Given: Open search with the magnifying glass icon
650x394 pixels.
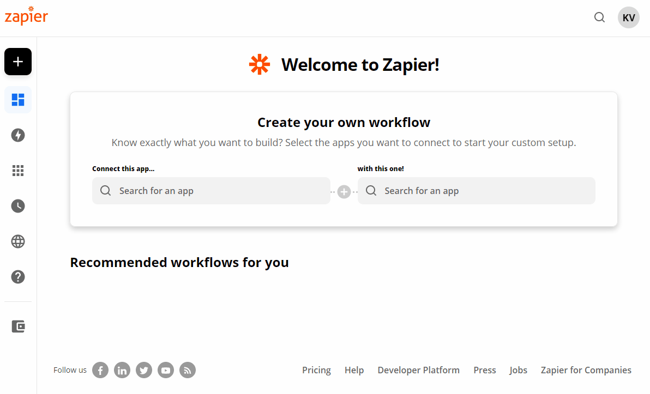Looking at the screenshot, I should pyautogui.click(x=599, y=17).
